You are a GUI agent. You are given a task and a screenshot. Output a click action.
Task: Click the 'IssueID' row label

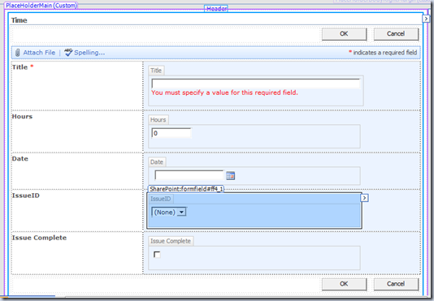(26, 196)
